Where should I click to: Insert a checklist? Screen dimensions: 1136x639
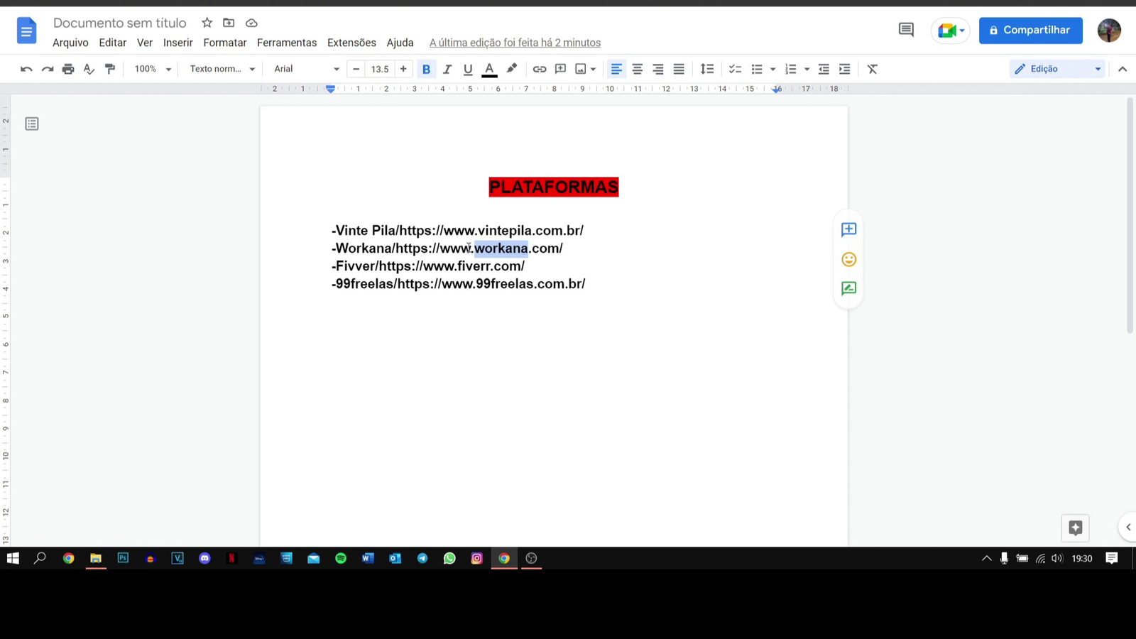point(735,69)
